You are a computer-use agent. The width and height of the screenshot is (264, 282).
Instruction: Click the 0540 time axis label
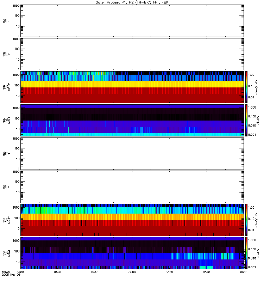click(x=207, y=272)
